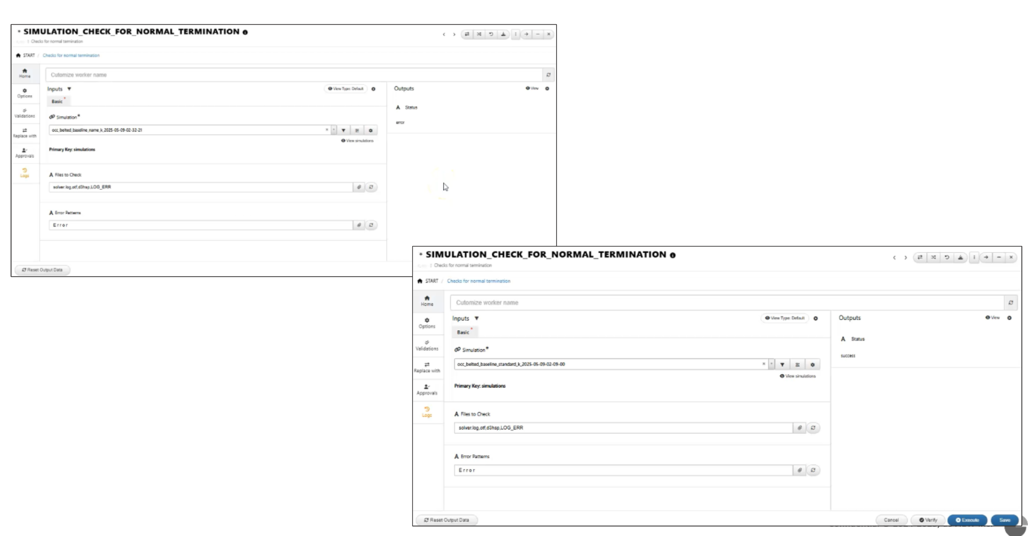Screen dimensions: 1028x536
Task: Toggle Outputs View eye in success-status window
Action: click(992, 318)
